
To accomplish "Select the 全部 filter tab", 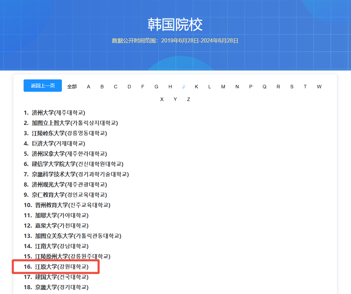I will pyautogui.click(x=72, y=87).
